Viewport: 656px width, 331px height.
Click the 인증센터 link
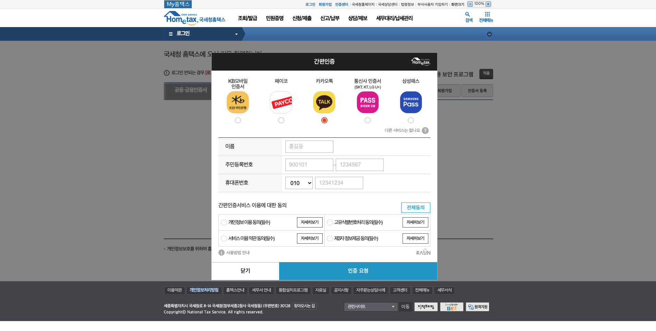pyautogui.click(x=342, y=4)
